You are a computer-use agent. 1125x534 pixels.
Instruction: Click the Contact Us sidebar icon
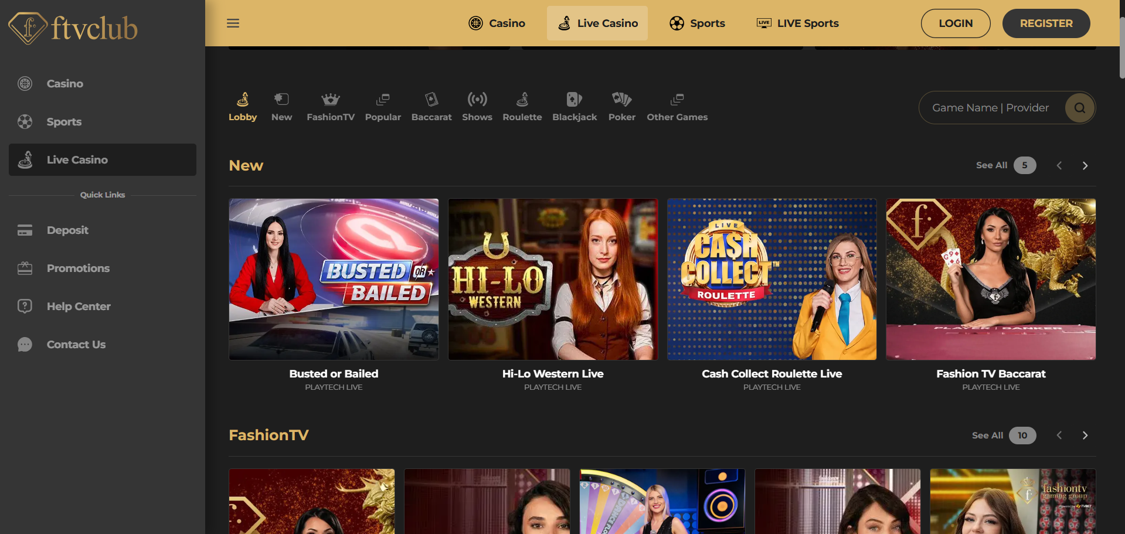coord(25,344)
